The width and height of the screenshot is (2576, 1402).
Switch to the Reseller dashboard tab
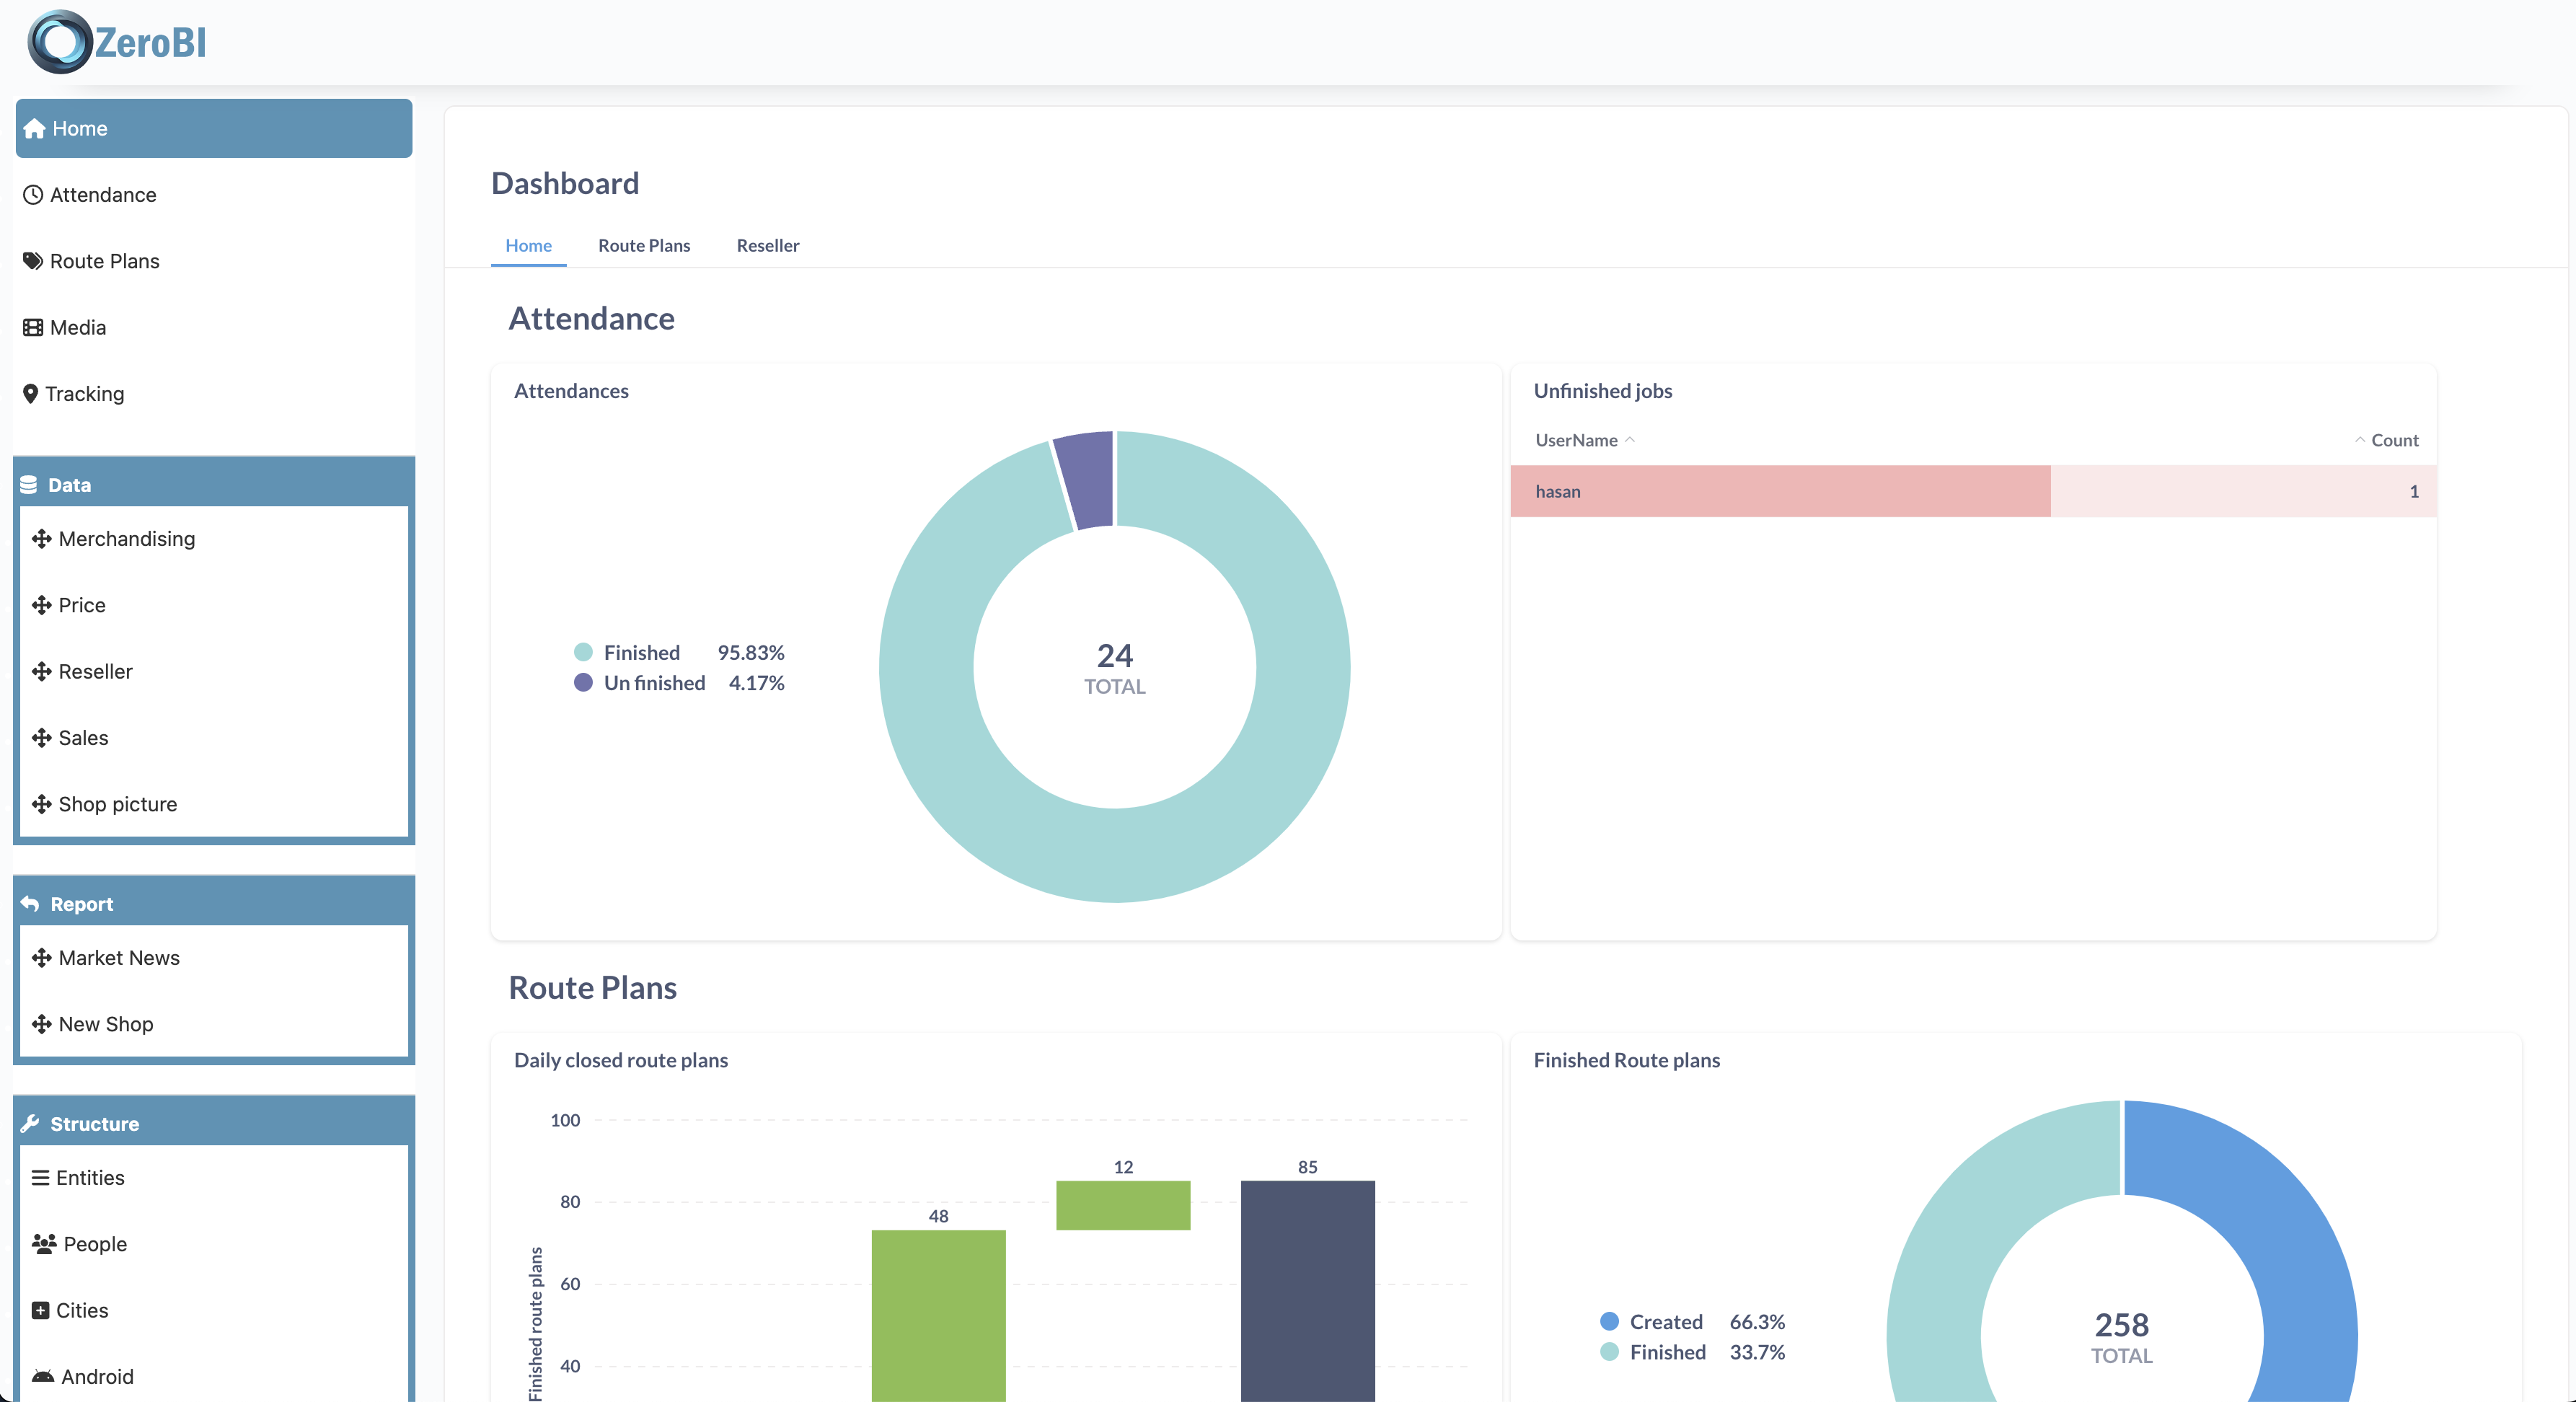tap(767, 246)
